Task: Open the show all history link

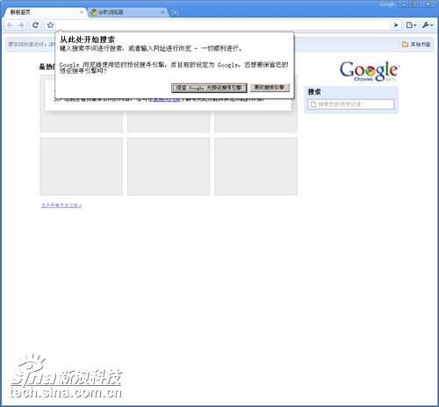Action: (61, 205)
